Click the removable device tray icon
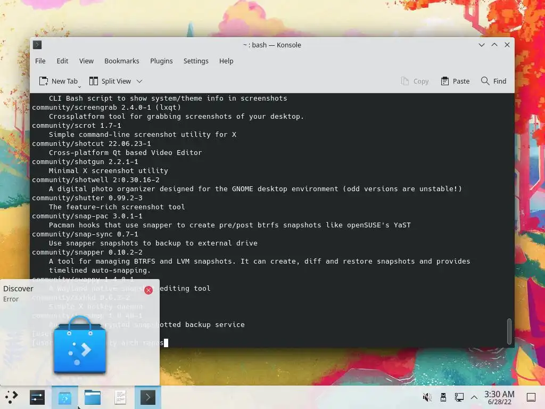 443,397
